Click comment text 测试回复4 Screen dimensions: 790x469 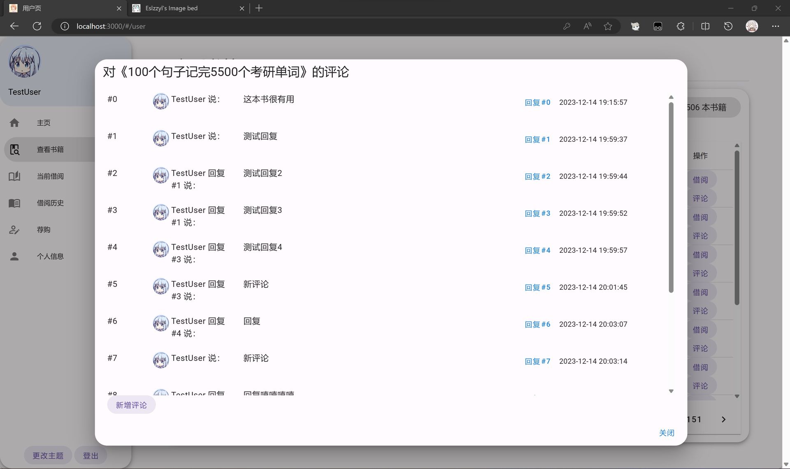click(x=263, y=247)
